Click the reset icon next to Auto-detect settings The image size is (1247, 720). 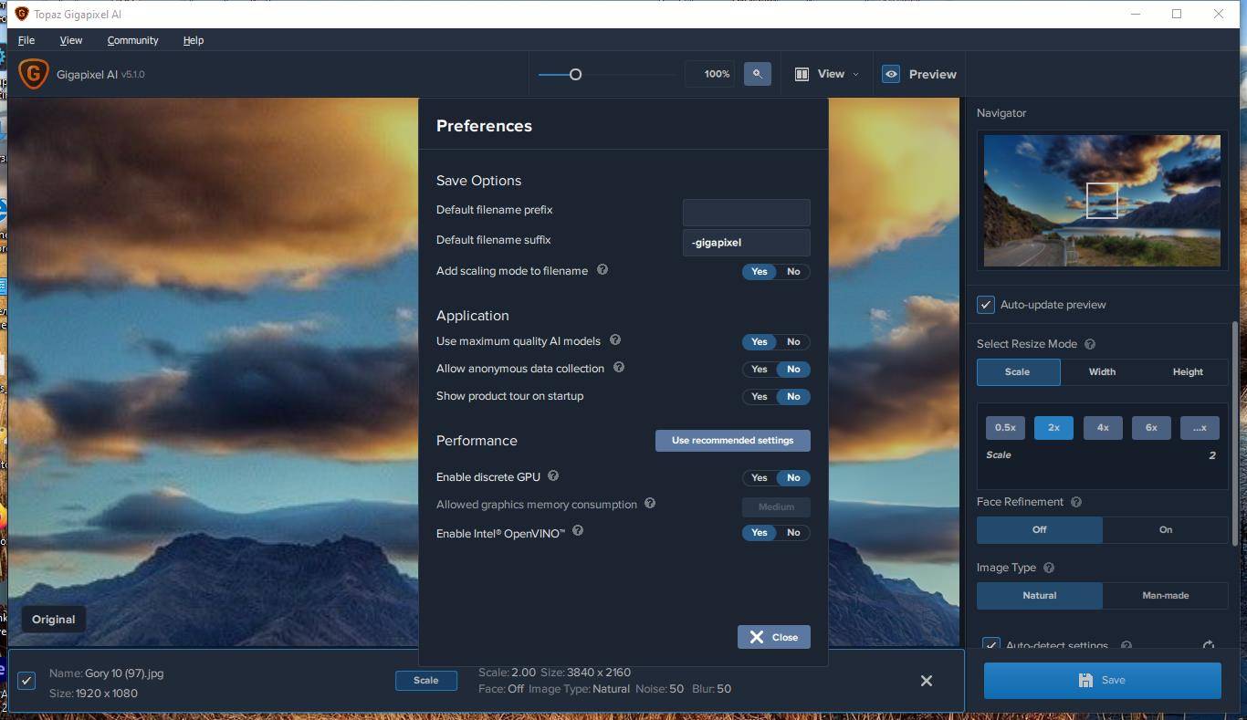click(x=1209, y=645)
